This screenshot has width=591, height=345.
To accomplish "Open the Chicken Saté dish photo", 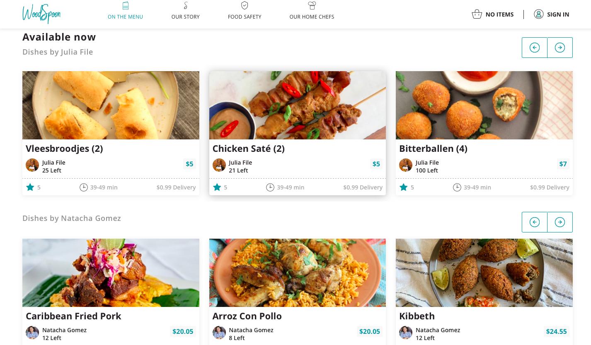I will tap(297, 105).
